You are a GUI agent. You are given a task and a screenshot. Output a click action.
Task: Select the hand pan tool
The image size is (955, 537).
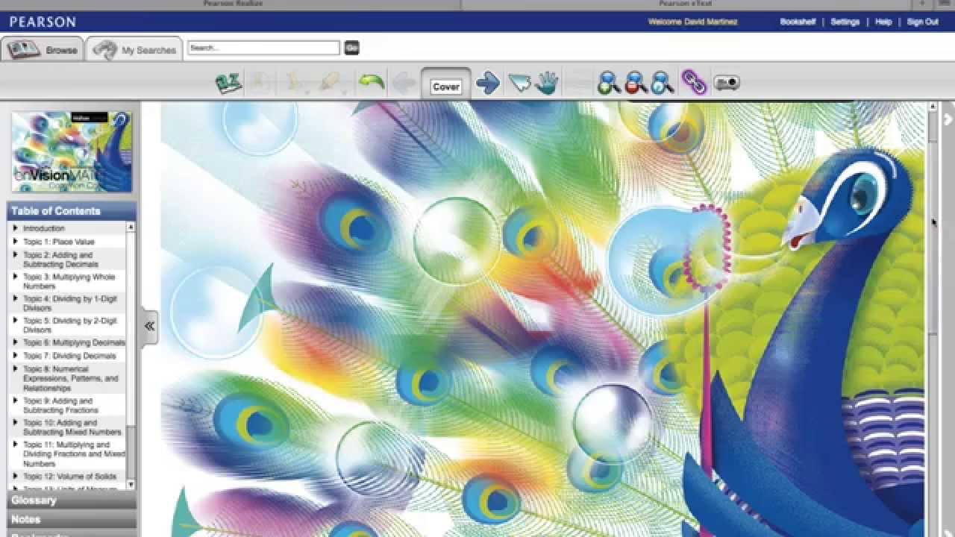click(546, 82)
